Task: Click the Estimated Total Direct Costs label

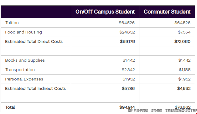Action: [34, 41]
